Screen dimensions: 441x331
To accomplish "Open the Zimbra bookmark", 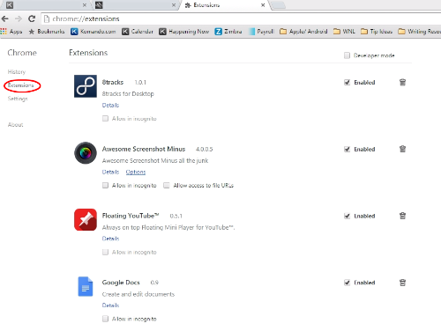I will click(x=228, y=32).
